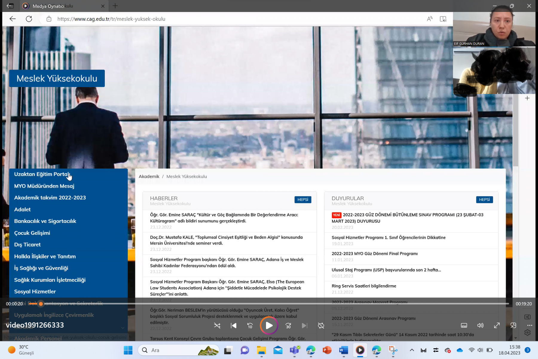Open more options in media player
The height and width of the screenshot is (359, 538).
(530, 325)
